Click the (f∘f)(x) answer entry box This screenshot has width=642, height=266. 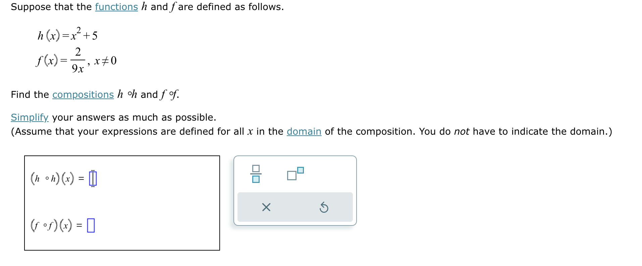tap(91, 226)
